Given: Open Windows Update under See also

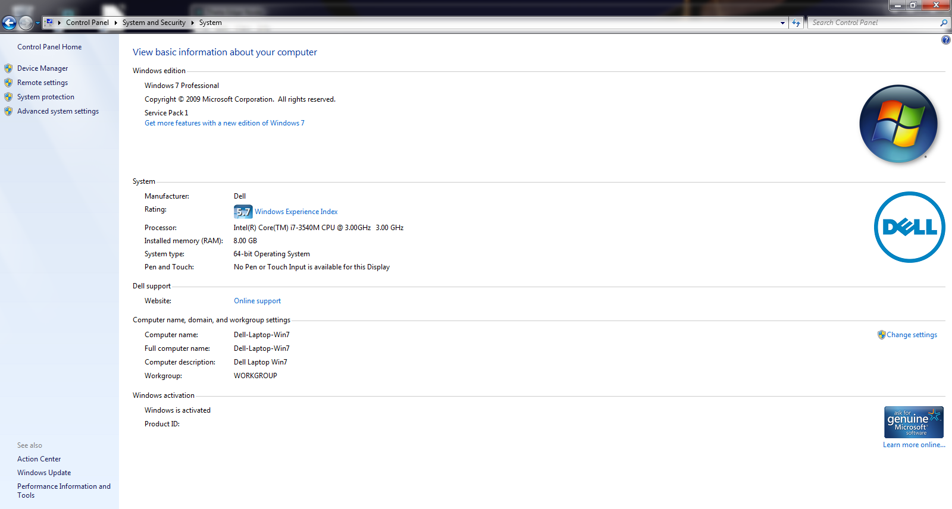Looking at the screenshot, I should click(44, 473).
